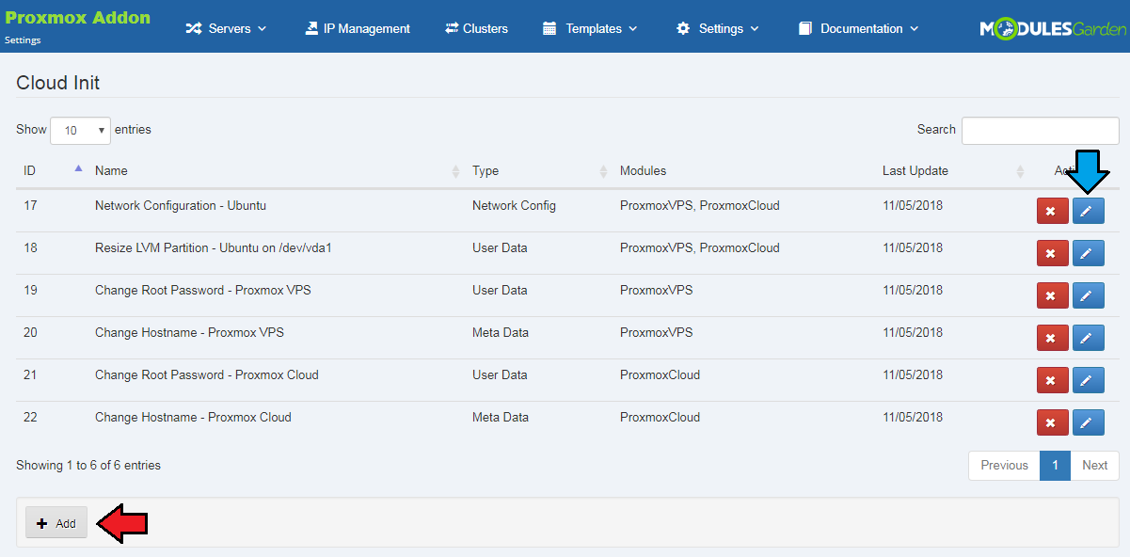1130x557 pixels.
Task: Edit Change Hostname - Proxmox VPS
Action: (1088, 338)
